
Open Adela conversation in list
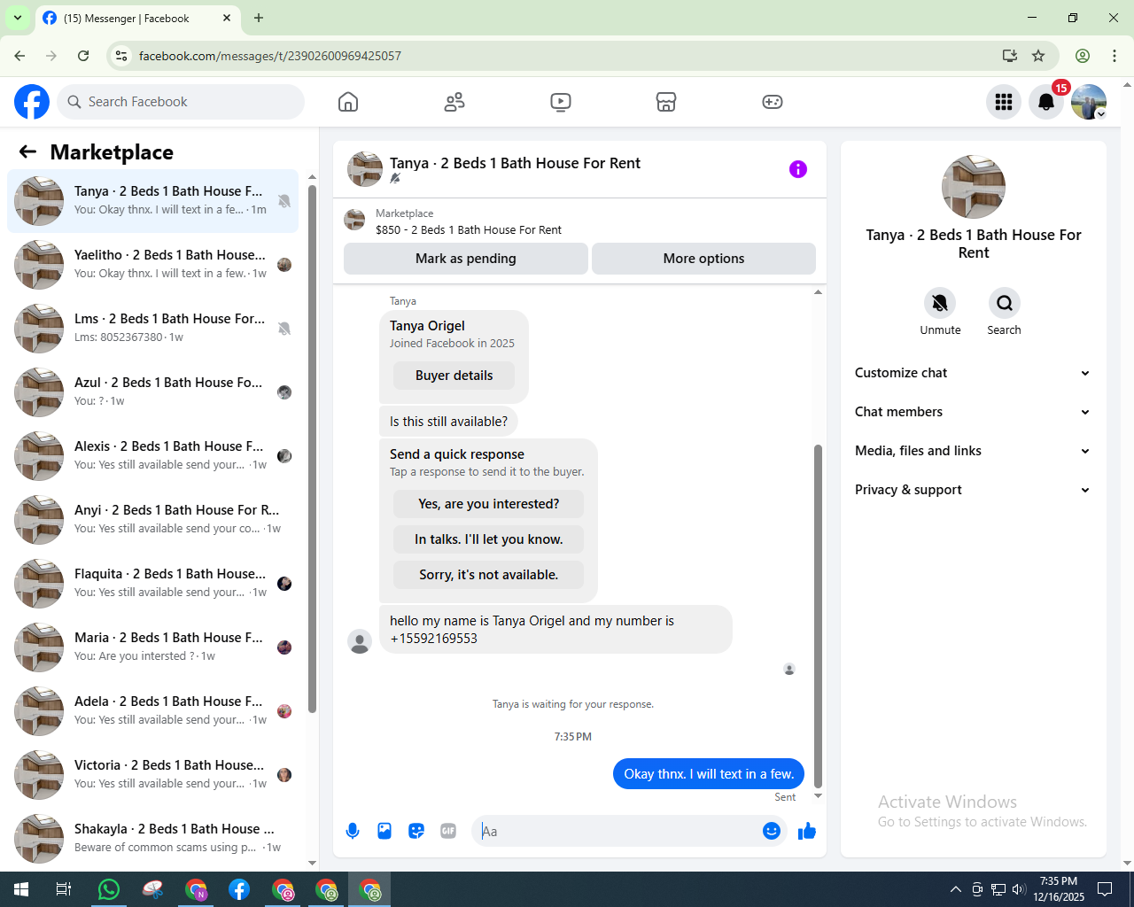tap(153, 711)
